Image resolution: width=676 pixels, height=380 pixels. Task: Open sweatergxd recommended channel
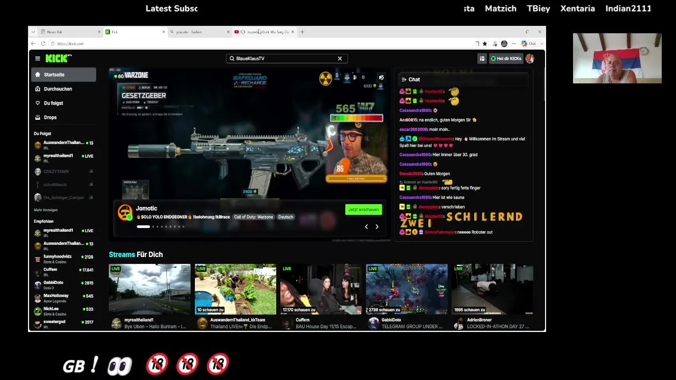[x=64, y=324]
